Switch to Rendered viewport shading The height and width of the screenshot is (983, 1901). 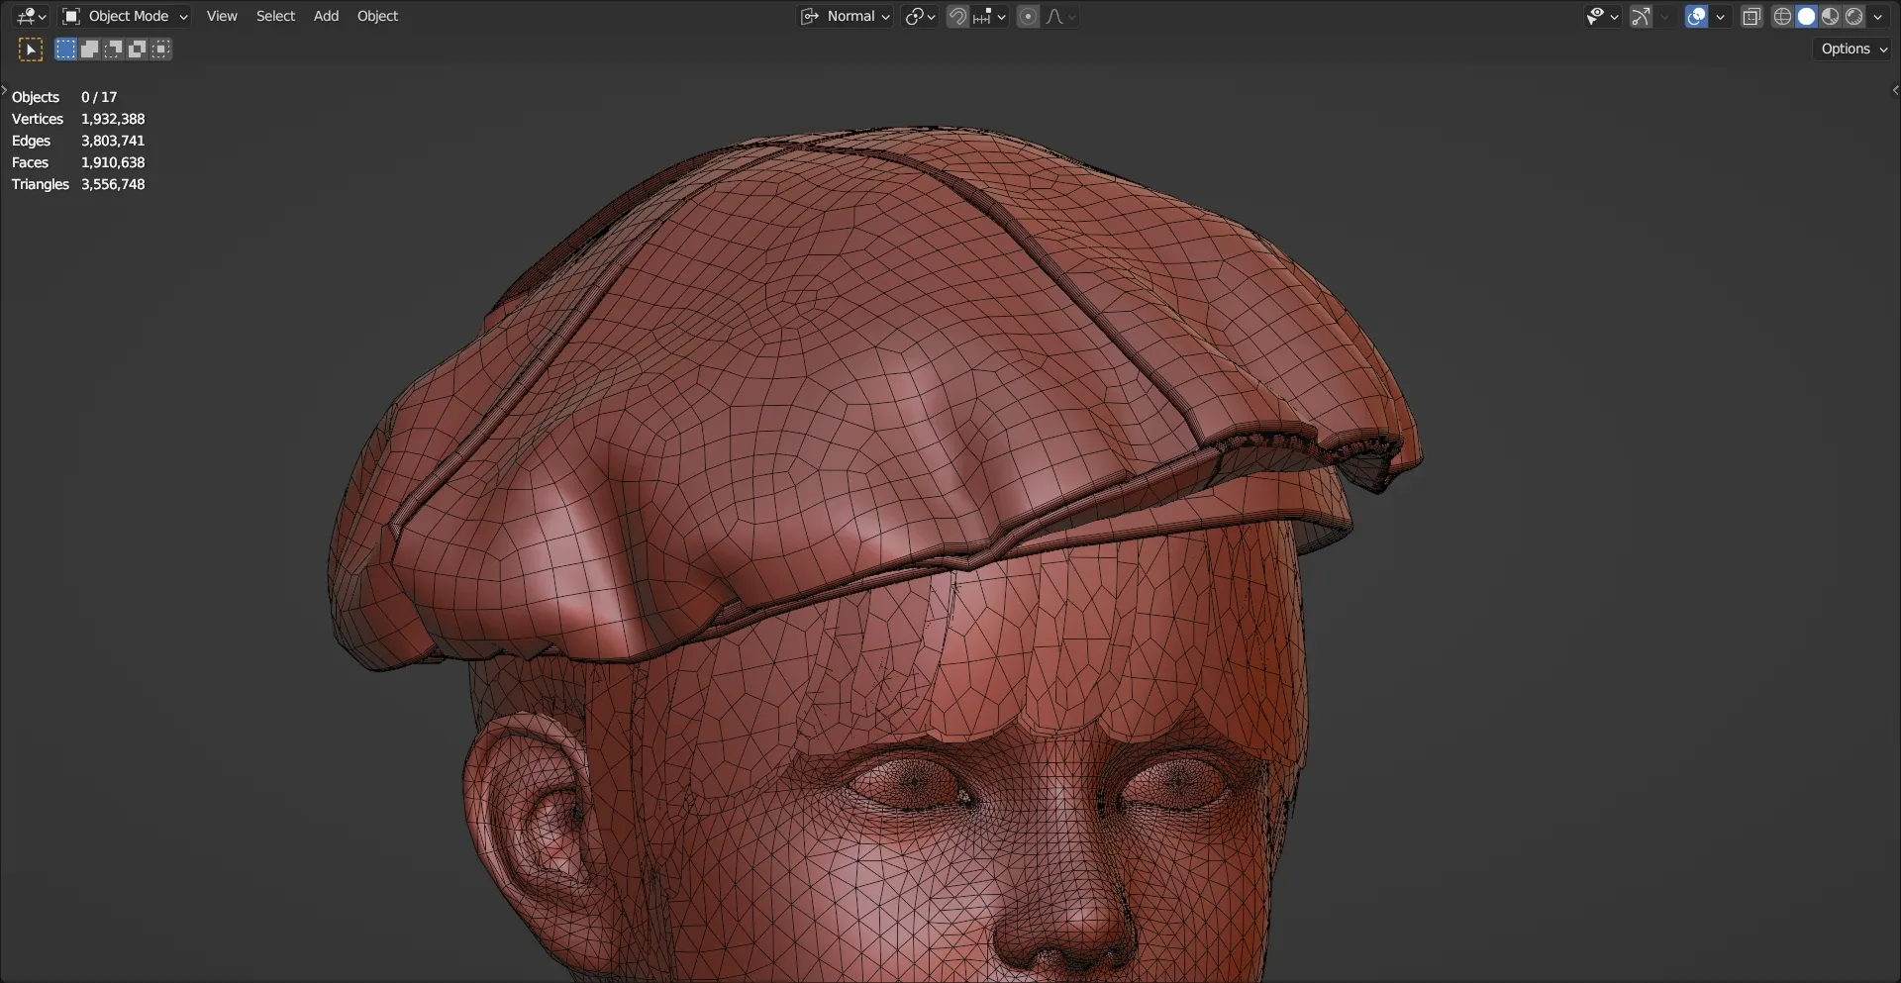(x=1853, y=16)
